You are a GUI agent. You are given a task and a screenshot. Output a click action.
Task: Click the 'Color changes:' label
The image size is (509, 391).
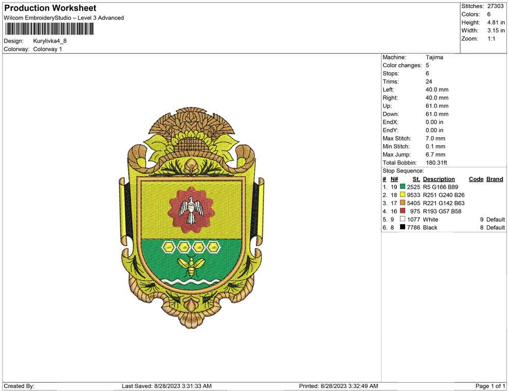pos(402,66)
